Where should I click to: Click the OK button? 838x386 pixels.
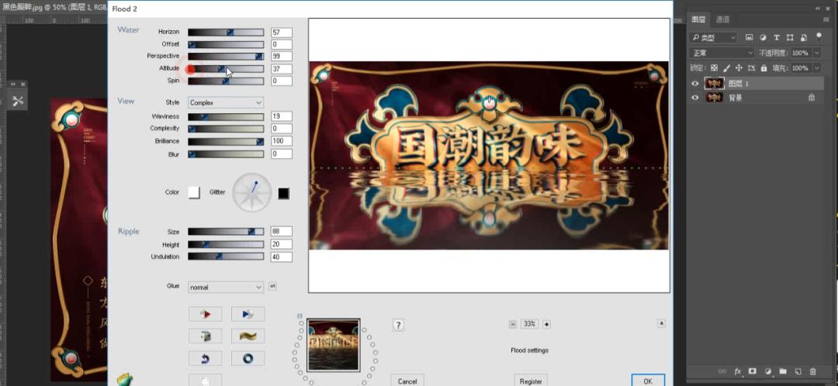point(648,381)
